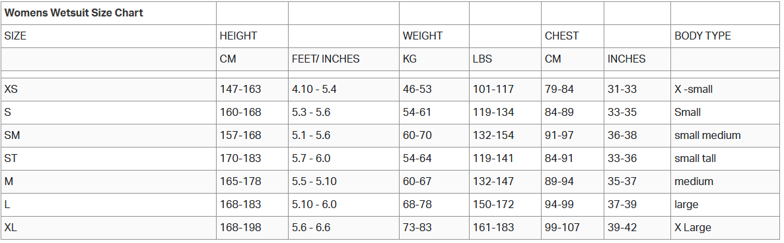Click the SM size row label

click(12, 135)
